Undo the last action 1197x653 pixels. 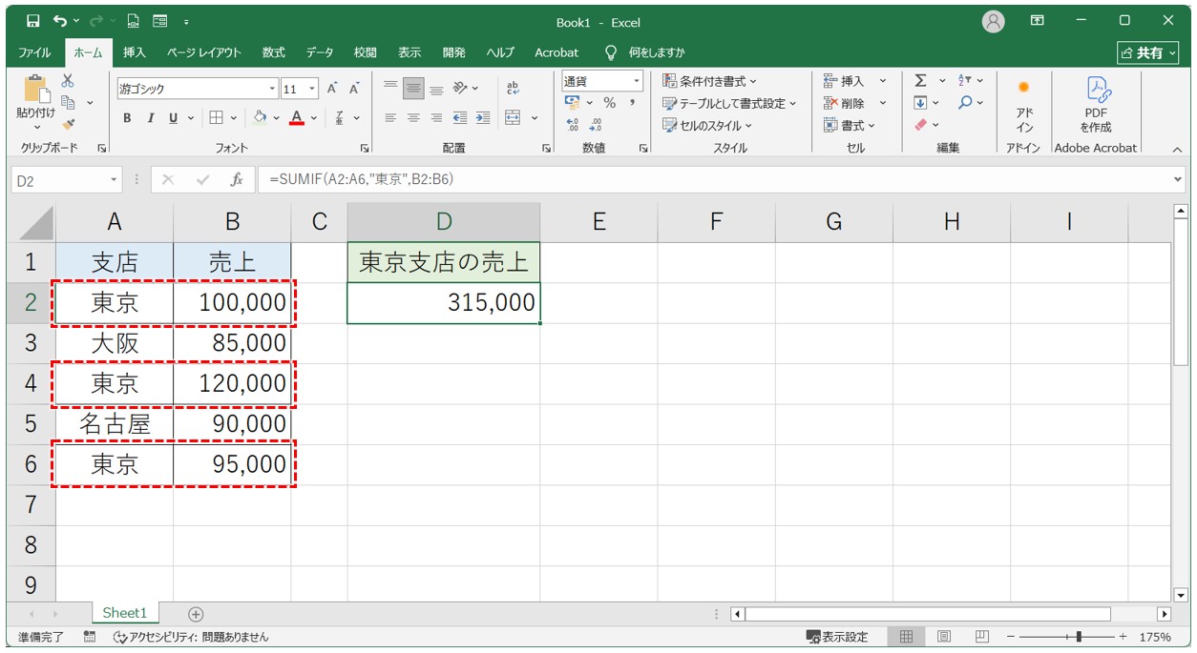[61, 21]
